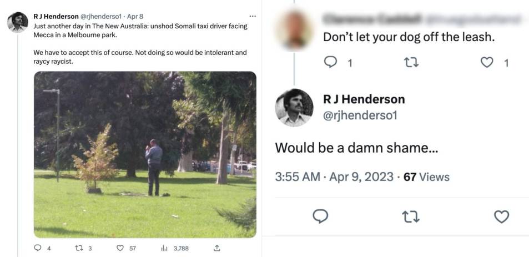529x257 pixels.
Task: Click the share icon under the park photo
Action: click(217, 248)
